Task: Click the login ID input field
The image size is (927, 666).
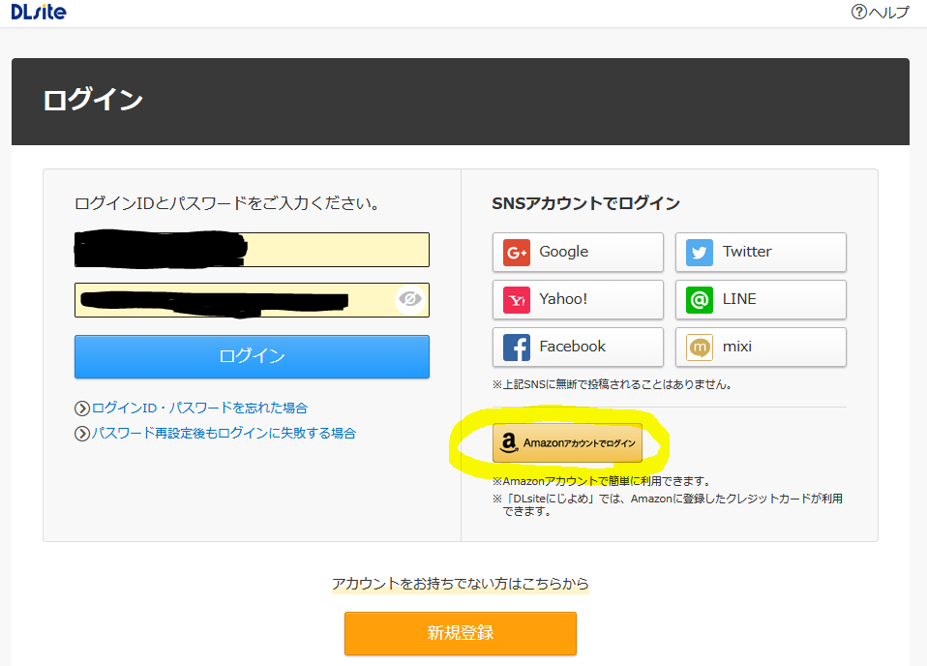Action: (252, 250)
